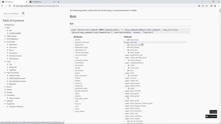The height and width of the screenshot is (124, 221).
Task: Click the search magnifier icon in sidebar
Action: click(23, 13)
